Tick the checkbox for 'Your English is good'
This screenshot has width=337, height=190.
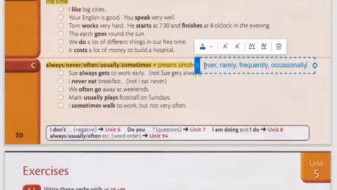[61, 17]
